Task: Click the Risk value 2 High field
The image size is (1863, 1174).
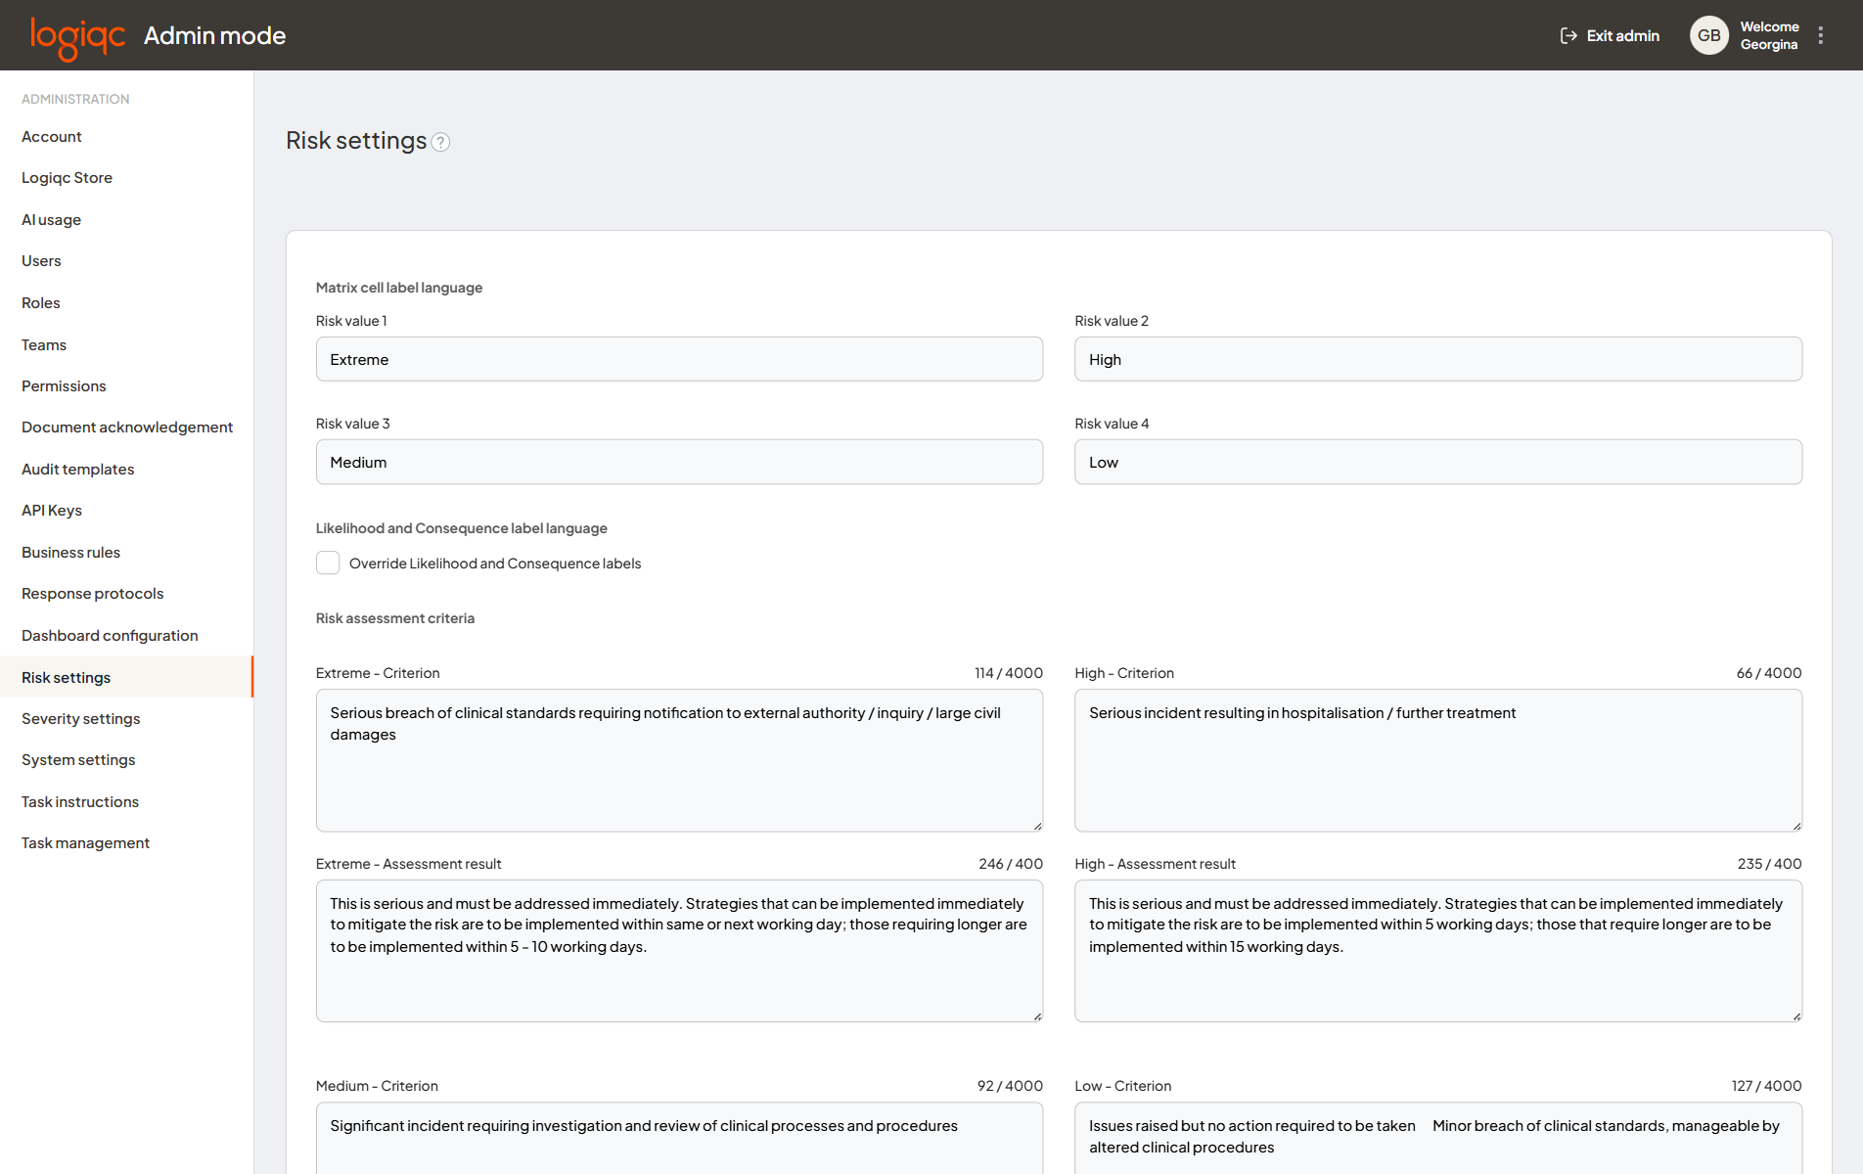Action: (x=1437, y=359)
